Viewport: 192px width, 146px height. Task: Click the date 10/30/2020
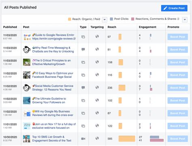10,137
